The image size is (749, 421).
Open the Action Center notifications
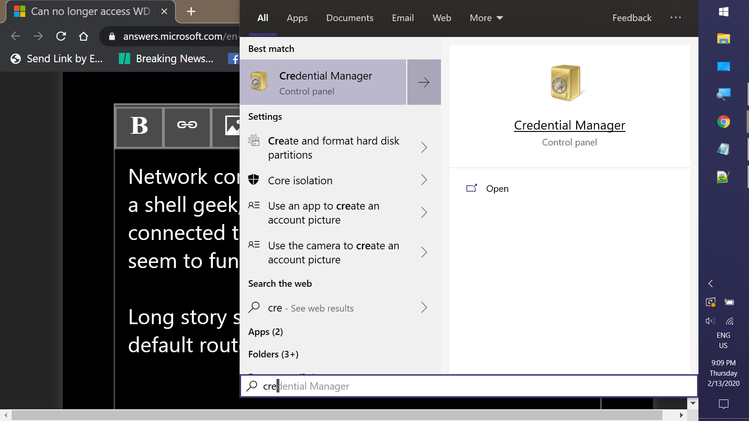coord(723,404)
